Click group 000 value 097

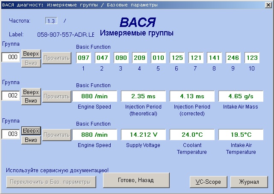tap(83, 58)
